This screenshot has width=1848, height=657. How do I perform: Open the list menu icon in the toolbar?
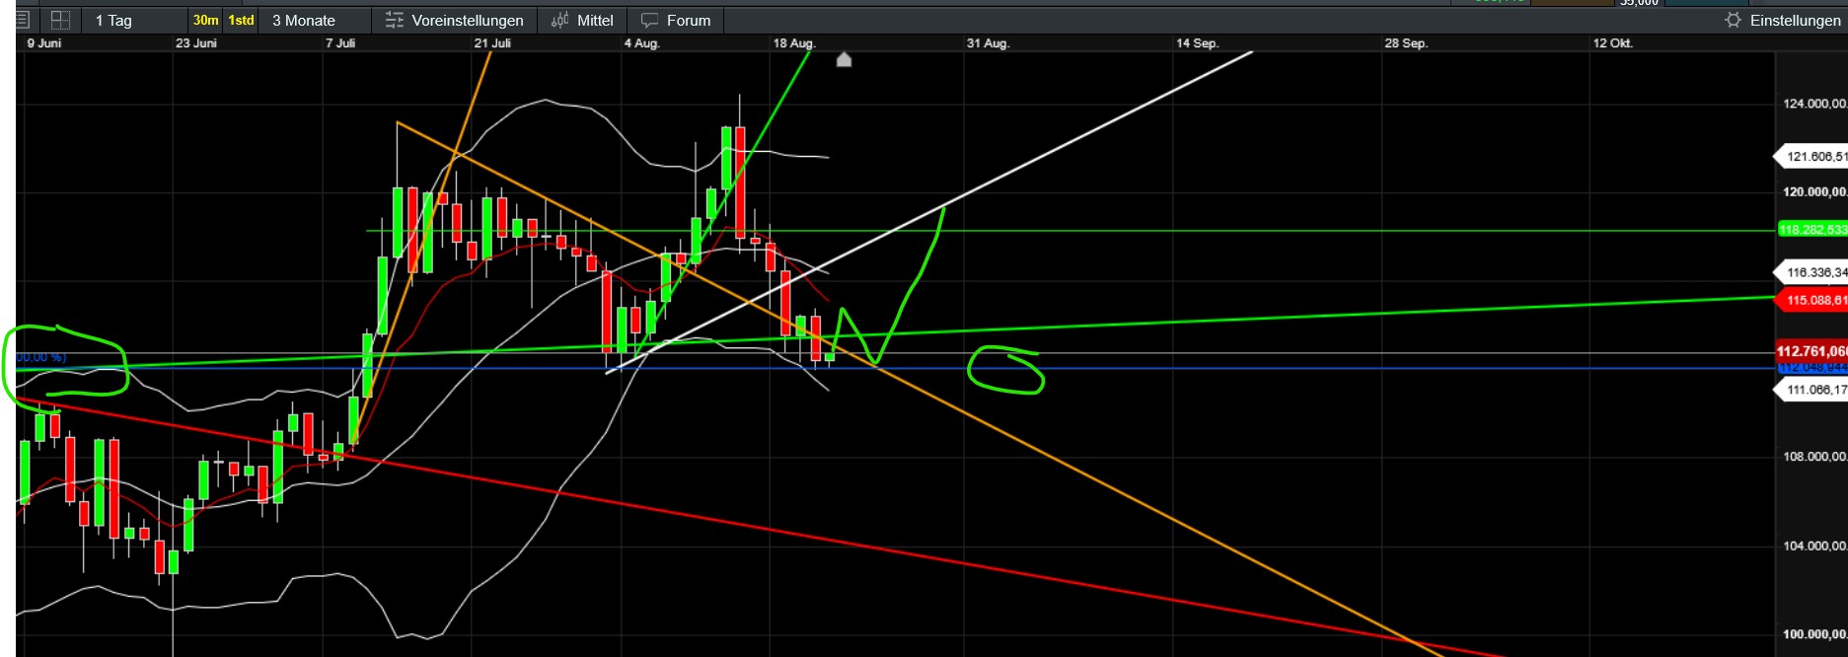(24, 20)
